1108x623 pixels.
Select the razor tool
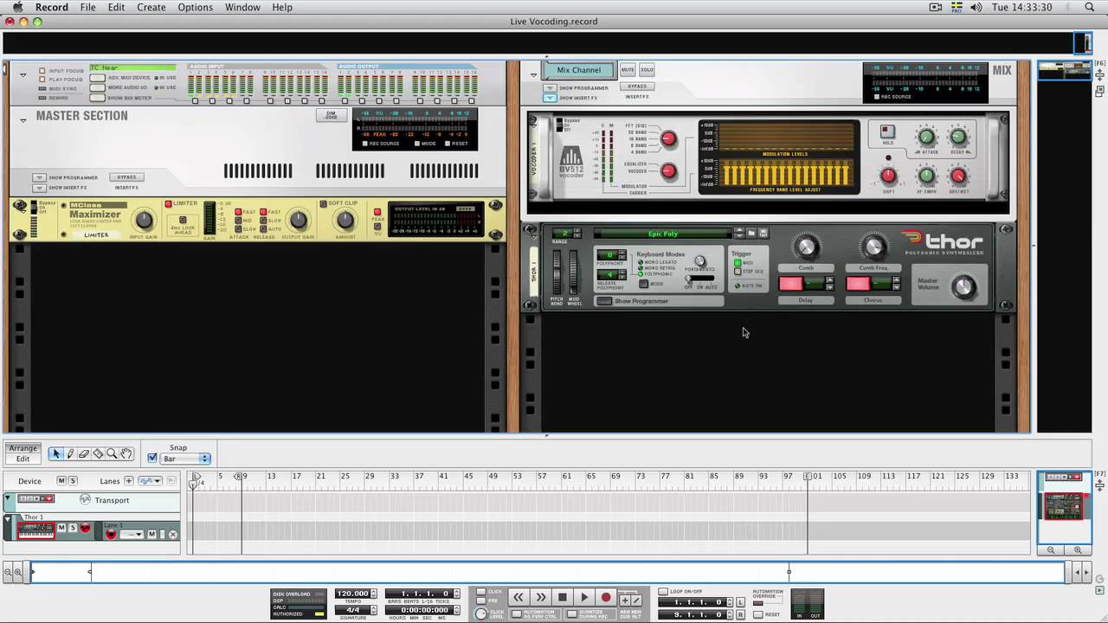(x=98, y=453)
